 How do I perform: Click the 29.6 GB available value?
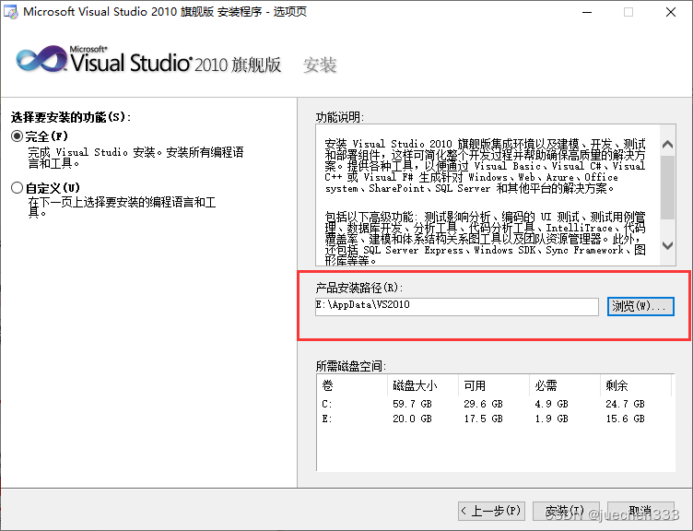click(x=483, y=404)
